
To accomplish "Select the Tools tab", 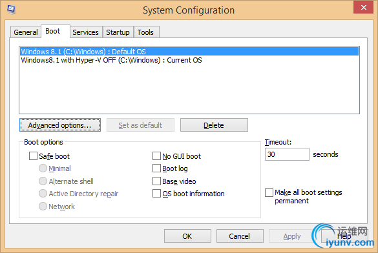I will click(x=145, y=32).
